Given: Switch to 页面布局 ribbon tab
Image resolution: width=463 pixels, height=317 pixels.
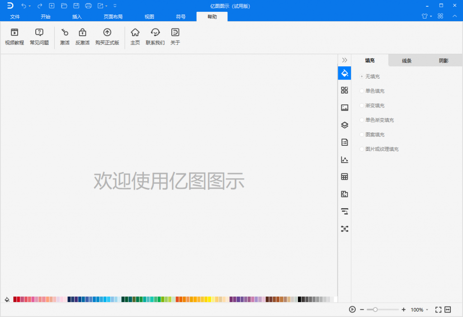Looking at the screenshot, I should tap(113, 17).
